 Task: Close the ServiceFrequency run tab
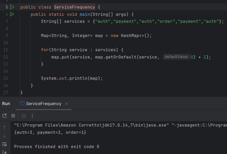click(x=67, y=104)
